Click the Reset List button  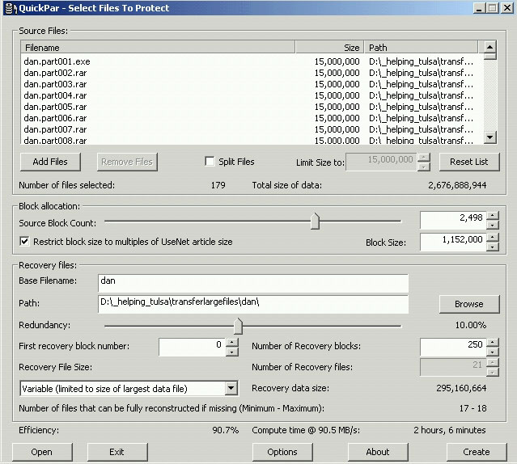pos(469,162)
